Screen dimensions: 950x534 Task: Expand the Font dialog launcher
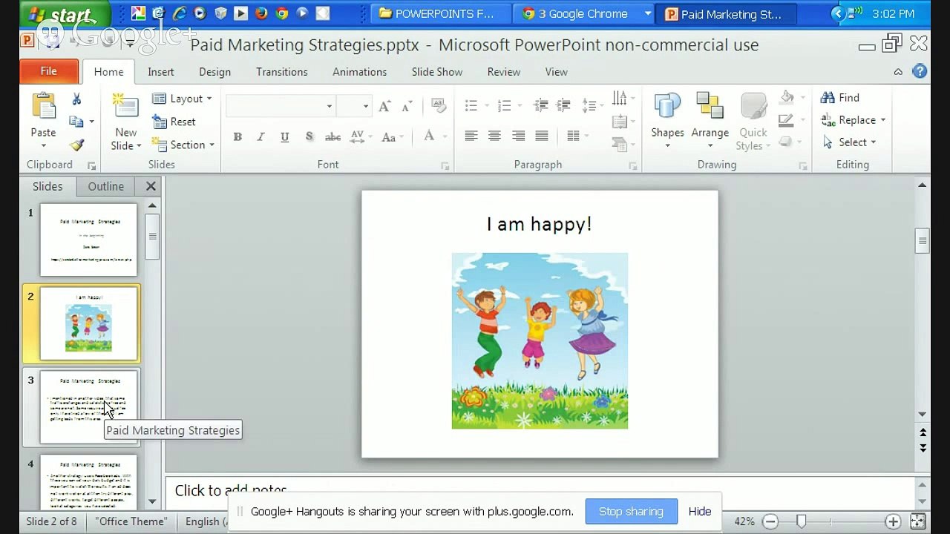pos(445,166)
